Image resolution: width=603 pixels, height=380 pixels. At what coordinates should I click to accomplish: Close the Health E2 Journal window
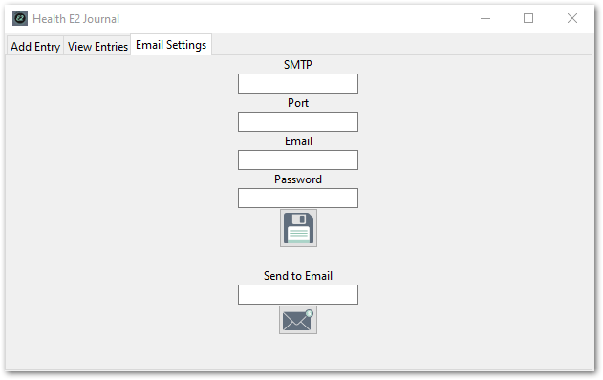572,18
